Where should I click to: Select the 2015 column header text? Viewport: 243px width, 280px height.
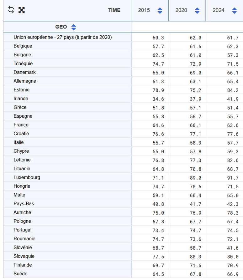point(144,10)
